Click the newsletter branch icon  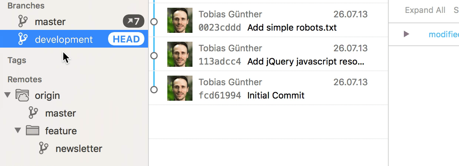coord(44,149)
